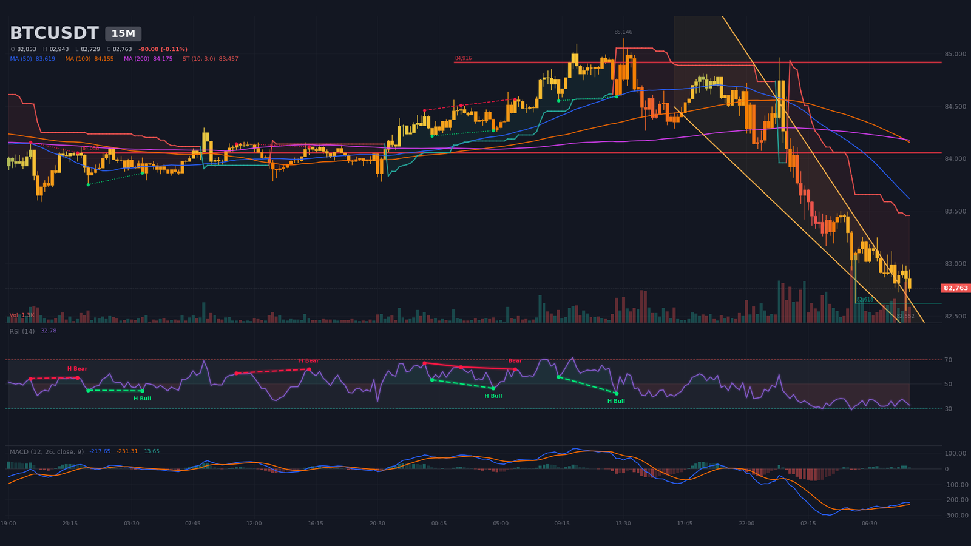Click the 02:15 time axis label
971x546 pixels.
click(x=808, y=524)
